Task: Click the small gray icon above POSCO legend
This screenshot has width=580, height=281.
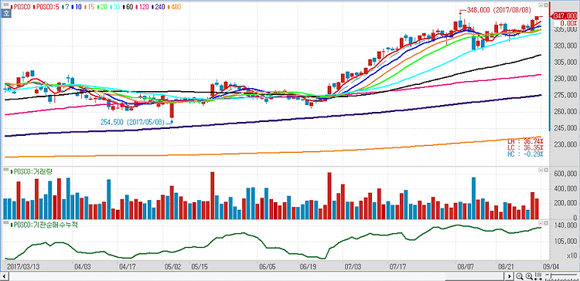Action: [6, 5]
